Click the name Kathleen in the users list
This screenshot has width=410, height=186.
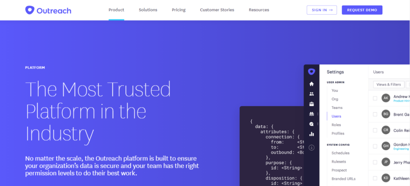401,178
